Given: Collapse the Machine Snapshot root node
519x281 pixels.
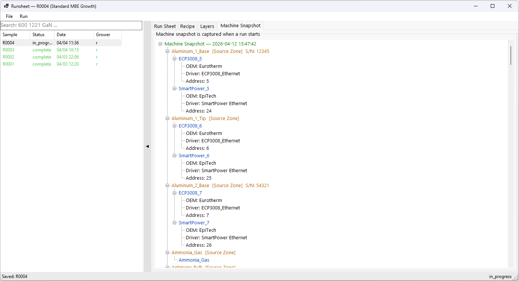Looking at the screenshot, I should (x=160, y=44).
